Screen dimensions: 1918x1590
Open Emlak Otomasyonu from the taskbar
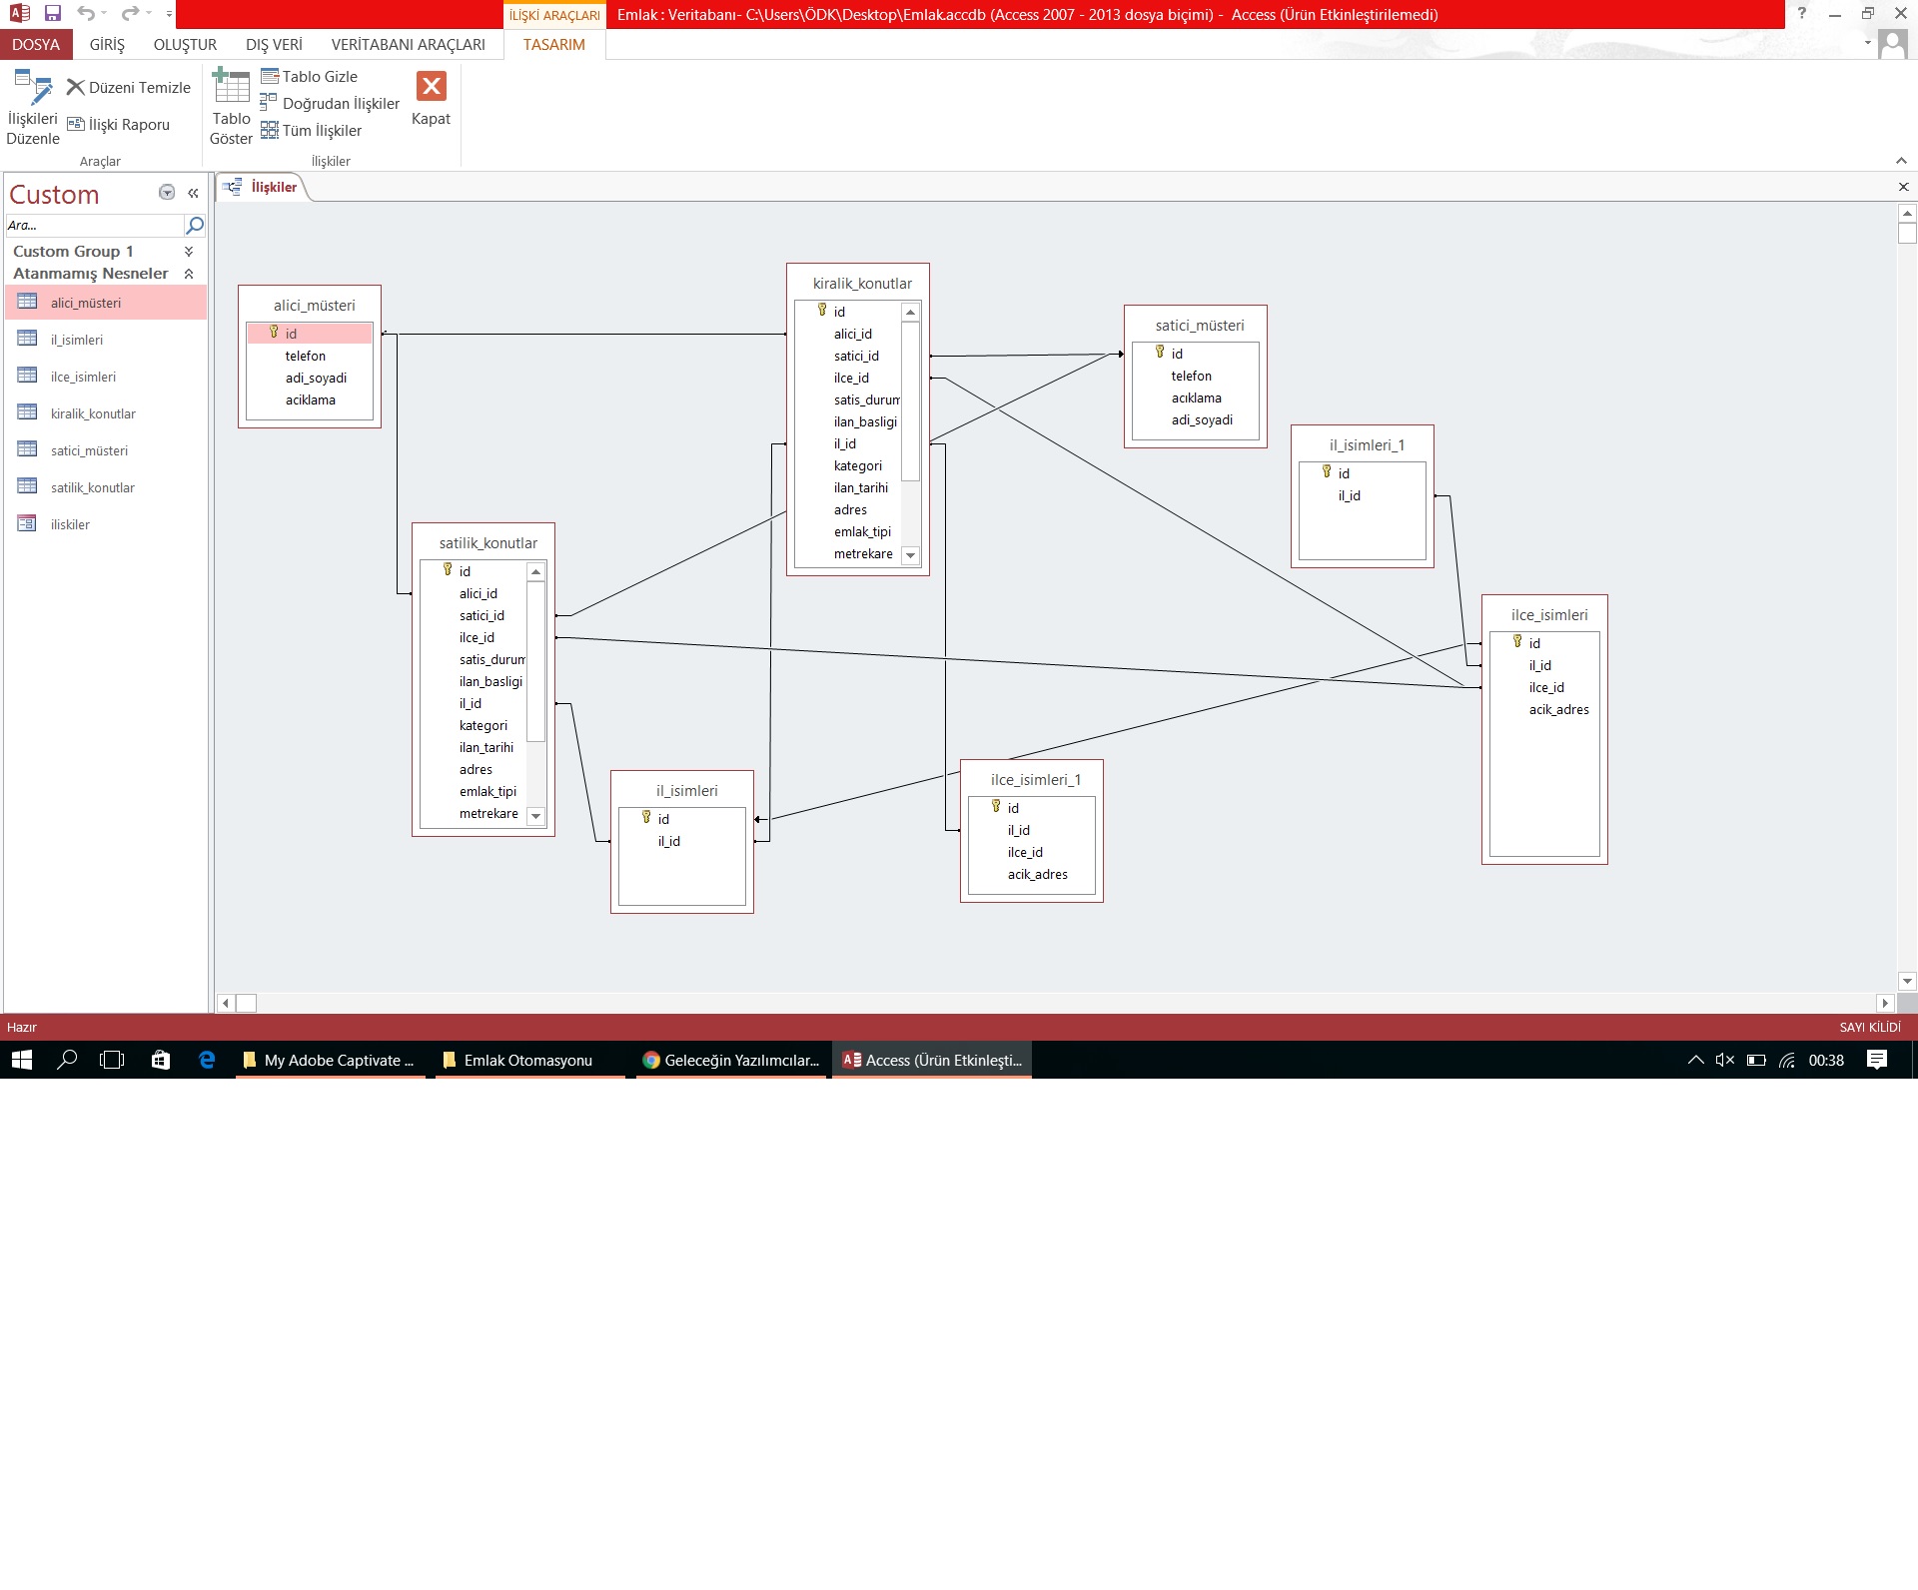(527, 1061)
